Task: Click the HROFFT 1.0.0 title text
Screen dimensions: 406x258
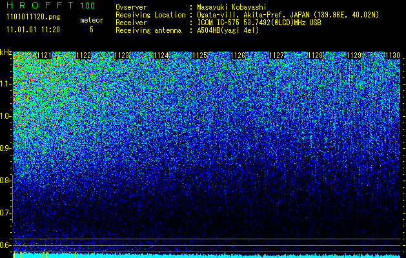Action: (51, 5)
